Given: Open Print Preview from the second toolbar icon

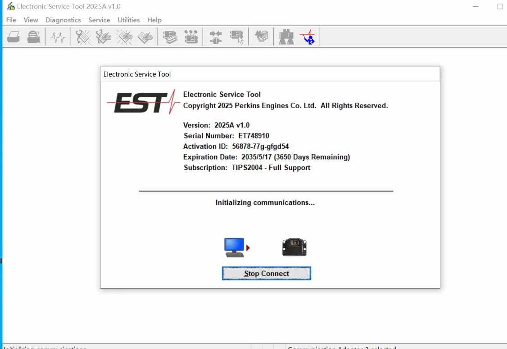Looking at the screenshot, I should pyautogui.click(x=34, y=37).
